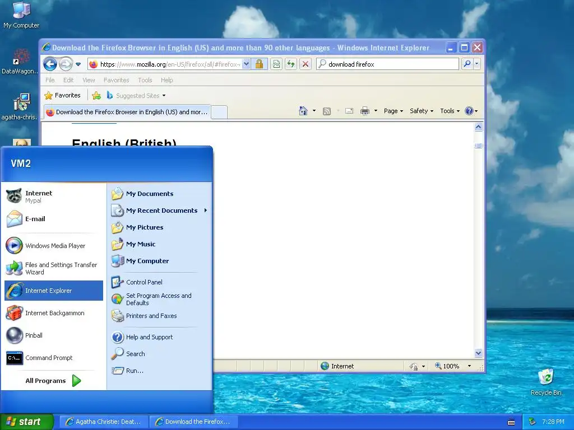Open the Favorites menu
This screenshot has height=430, width=574.
117,80
